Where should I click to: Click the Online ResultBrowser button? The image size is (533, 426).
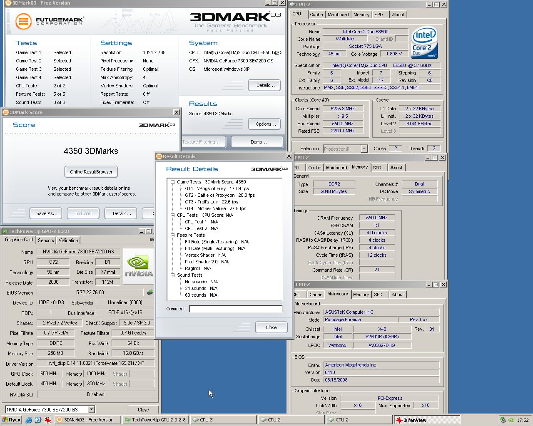tap(91, 172)
